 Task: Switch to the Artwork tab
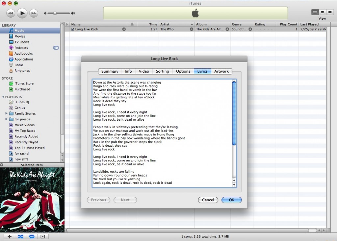[x=221, y=71]
